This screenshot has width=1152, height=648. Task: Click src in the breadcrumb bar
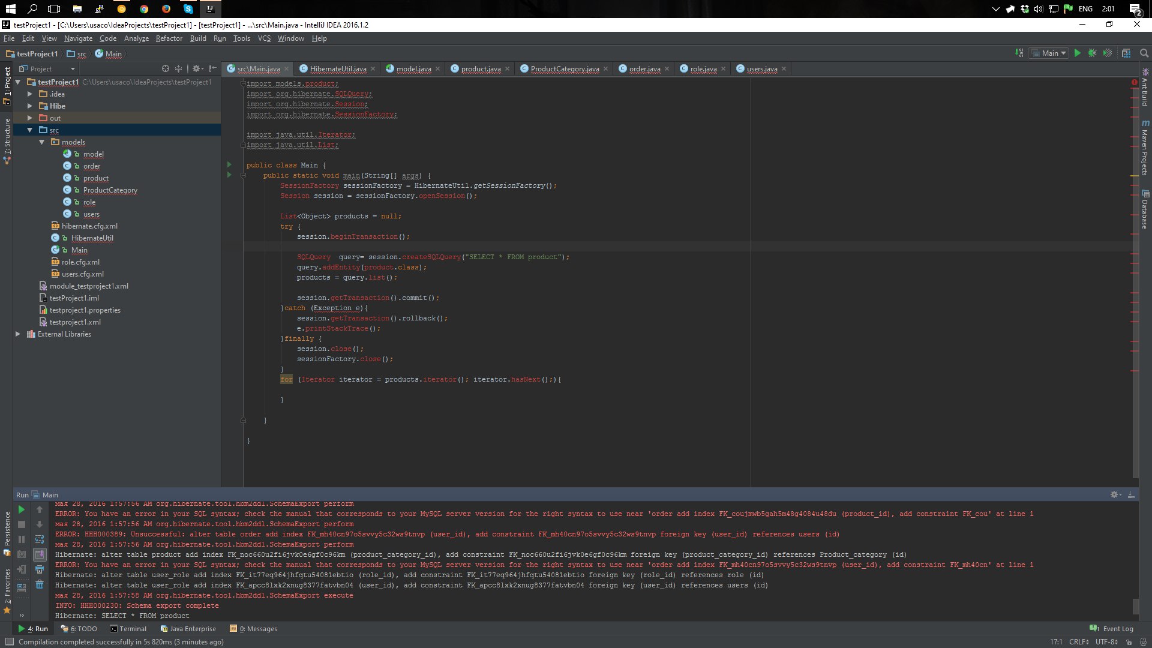[77, 53]
